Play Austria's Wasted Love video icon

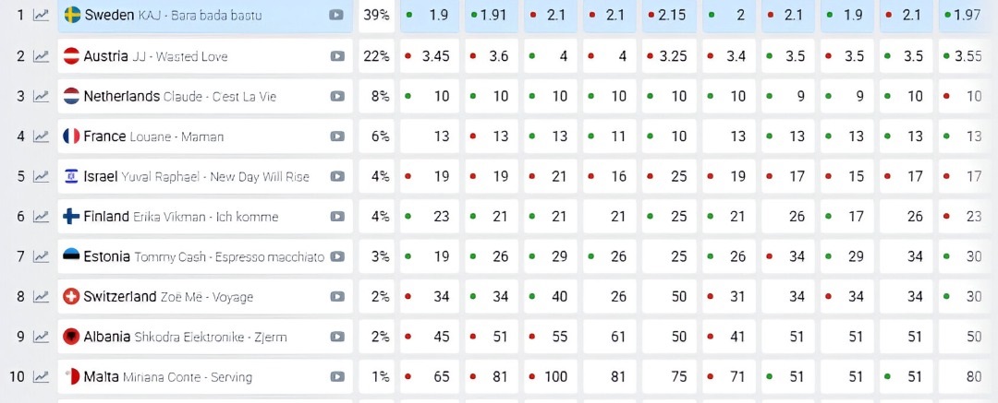[x=337, y=56]
